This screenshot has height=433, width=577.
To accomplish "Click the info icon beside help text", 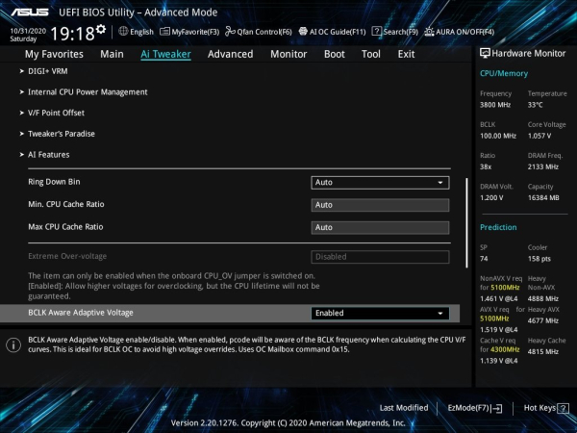I will [x=13, y=345].
